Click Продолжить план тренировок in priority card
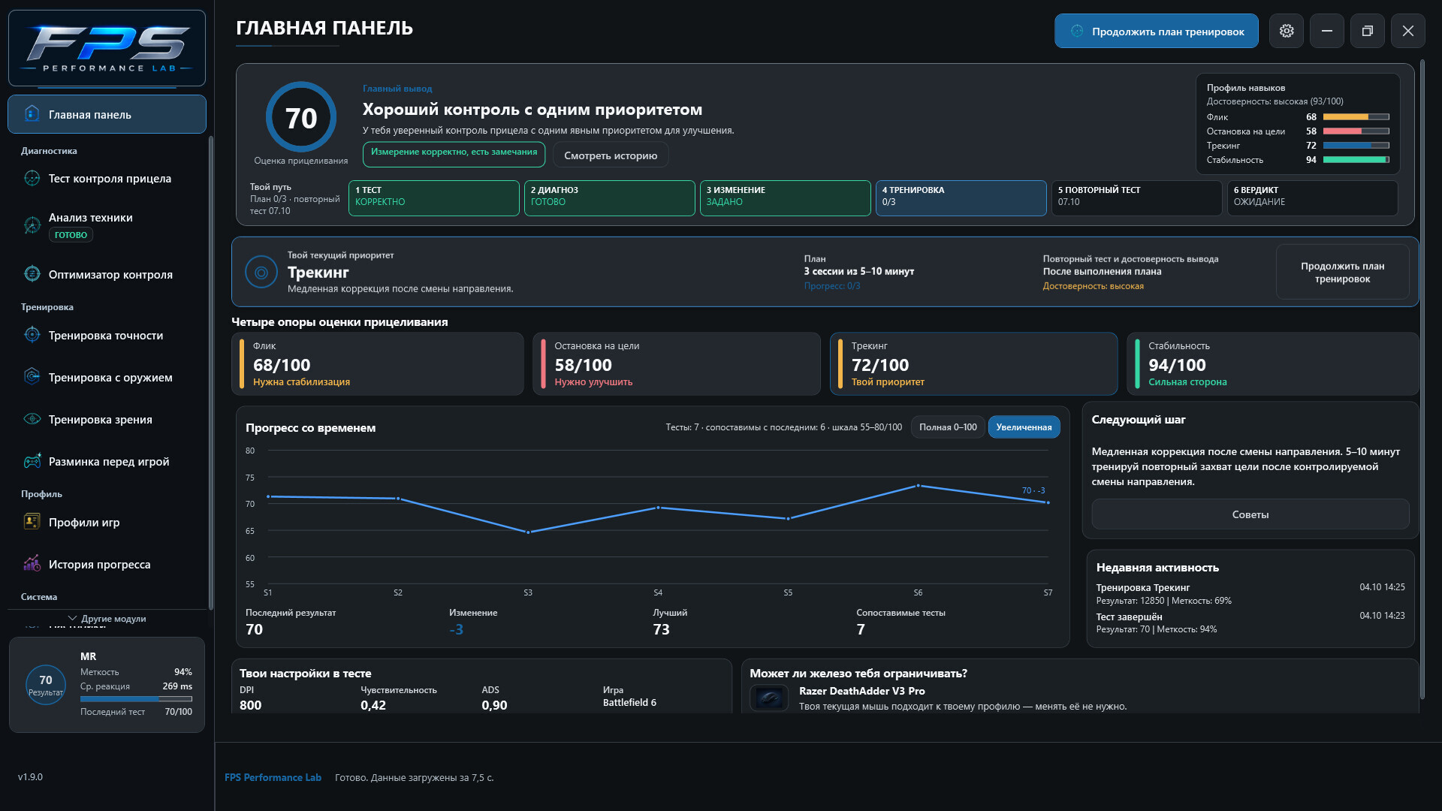This screenshot has height=811, width=1442. pos(1342,273)
